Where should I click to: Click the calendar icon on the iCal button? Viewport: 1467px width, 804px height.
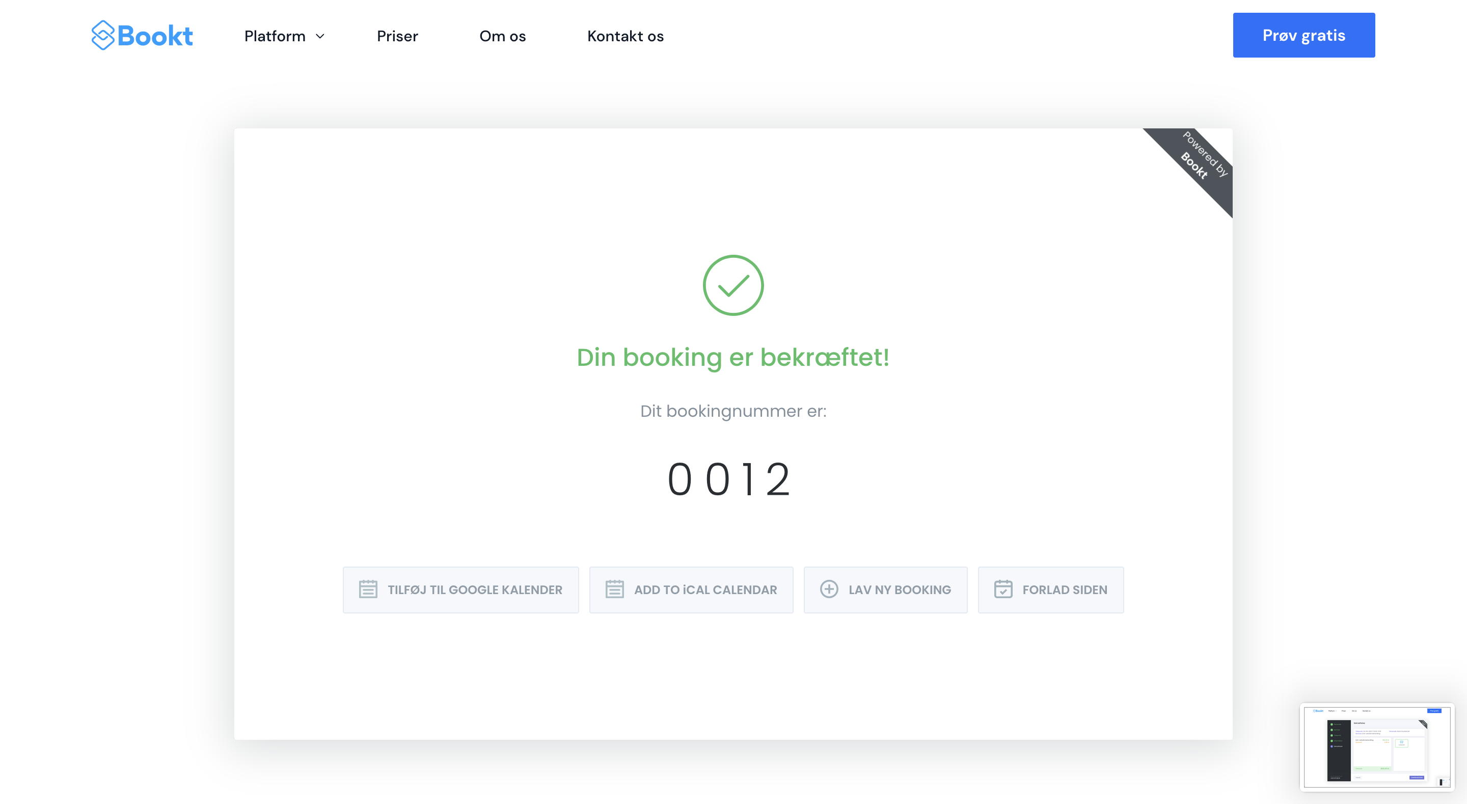[x=614, y=589]
